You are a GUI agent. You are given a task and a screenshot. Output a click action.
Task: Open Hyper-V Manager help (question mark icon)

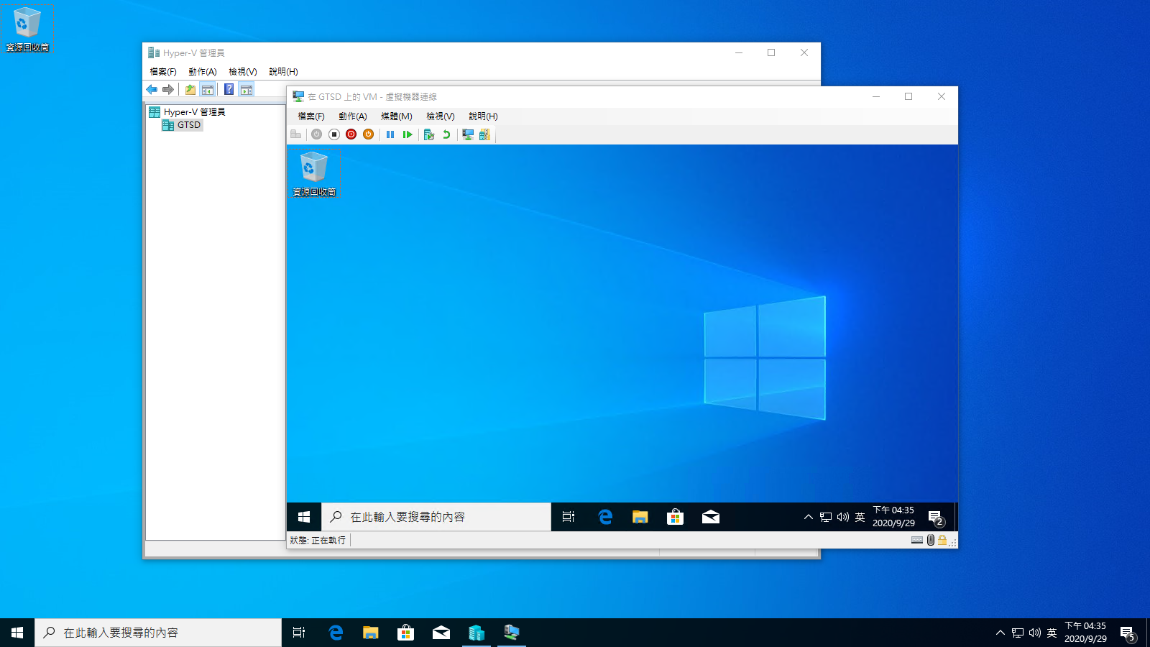coord(229,90)
